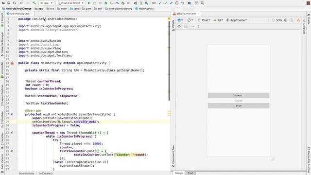Click the java breadcrumb folder
311x175 pixels.
[x=74, y=9]
